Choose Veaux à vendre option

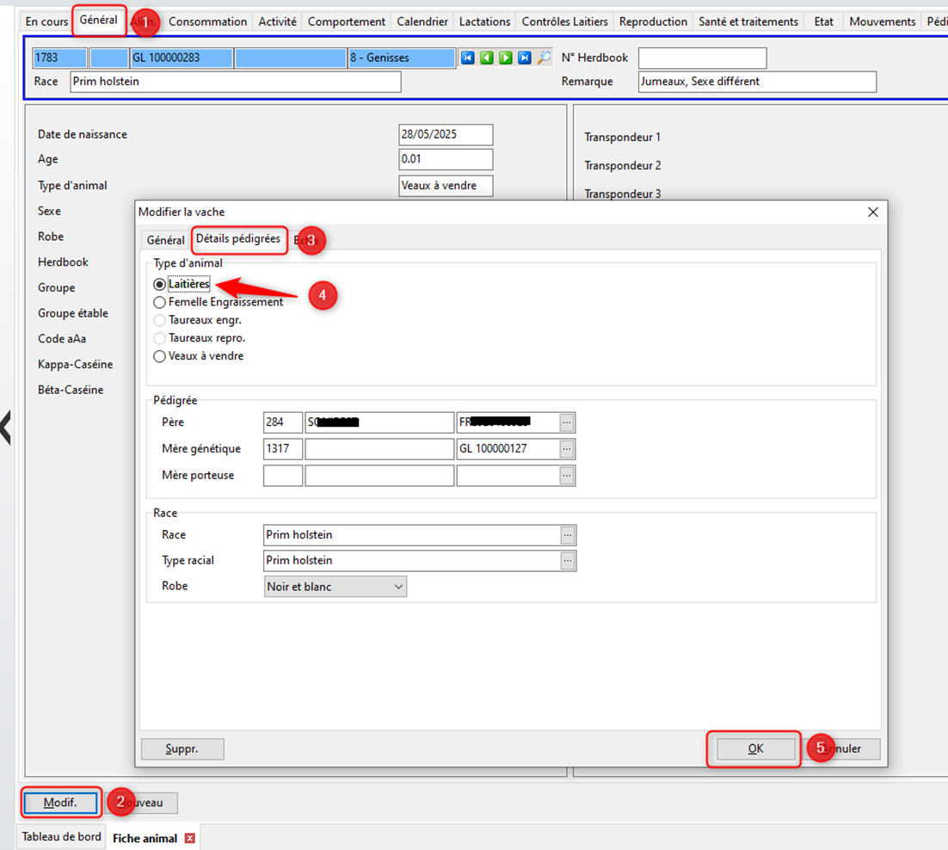click(x=159, y=356)
